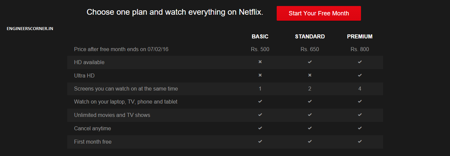Screen dimensions: 450x156
Task: Click the Unlimited movies and TV shows row label
Action: pos(112,115)
